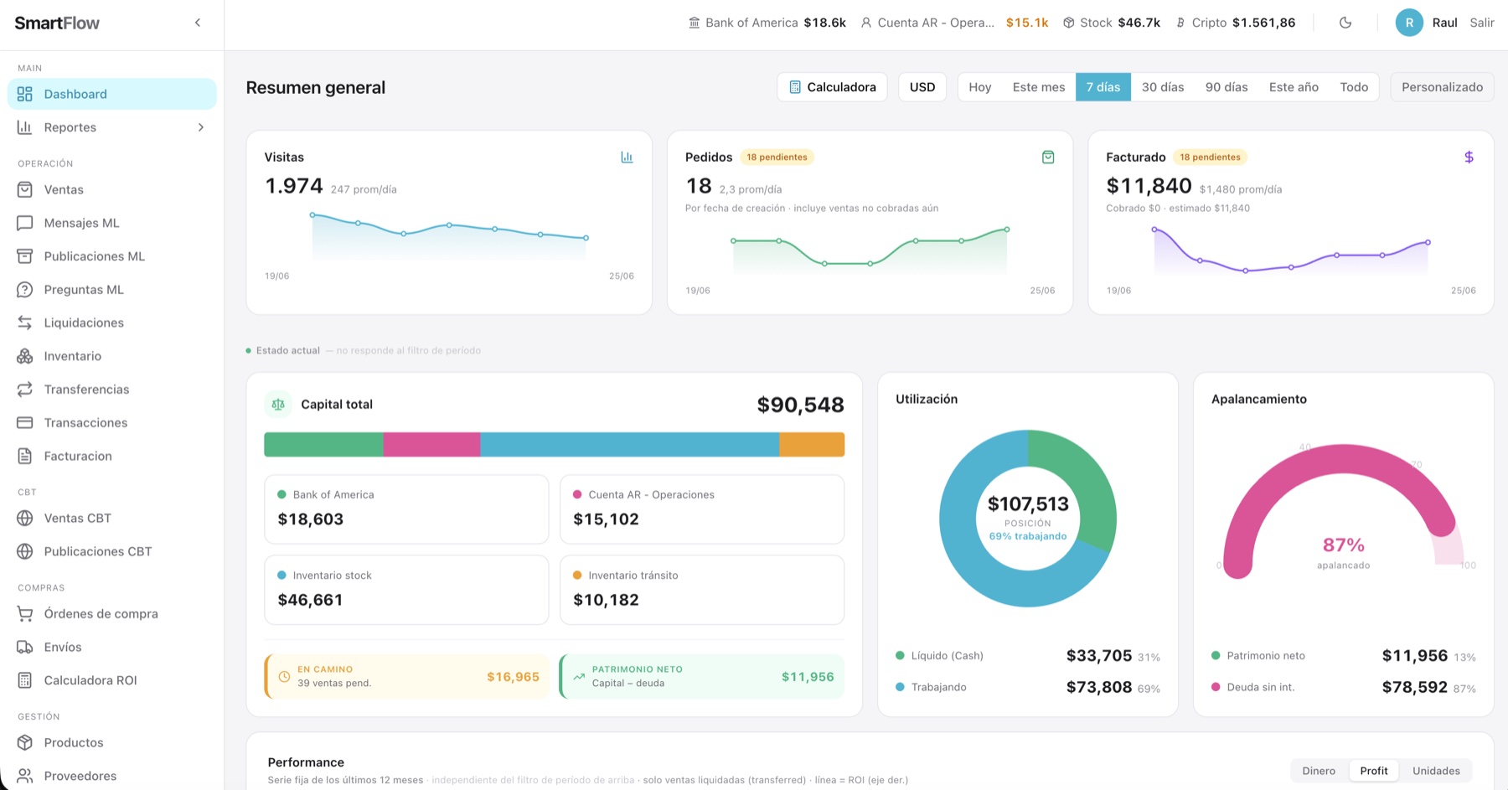This screenshot has height=790, width=1508.
Task: Expand the Reportes submenu chevron
Action: (x=201, y=127)
